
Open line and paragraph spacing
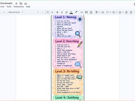point(103,12)
